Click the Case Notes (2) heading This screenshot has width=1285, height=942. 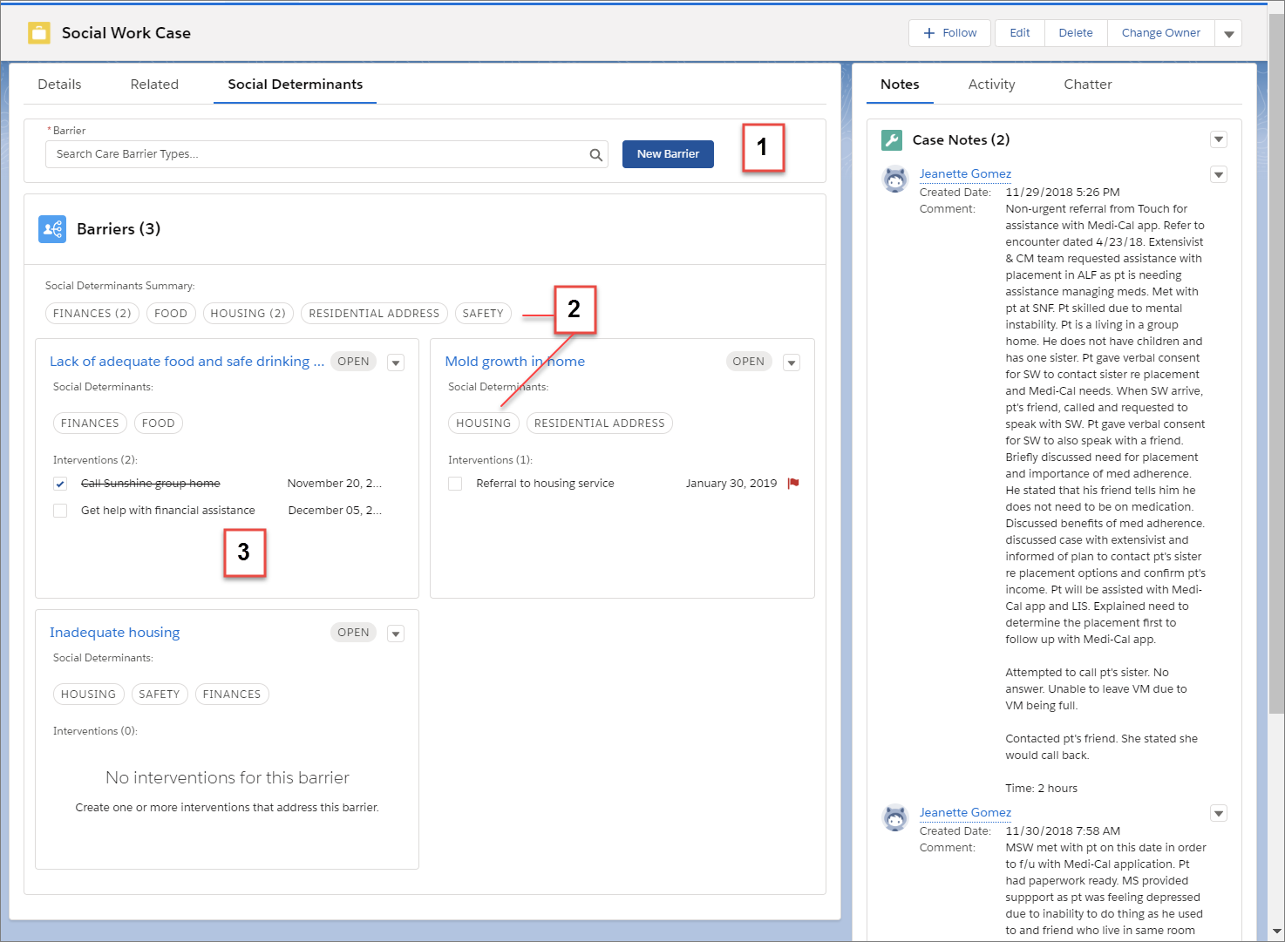[x=961, y=140]
